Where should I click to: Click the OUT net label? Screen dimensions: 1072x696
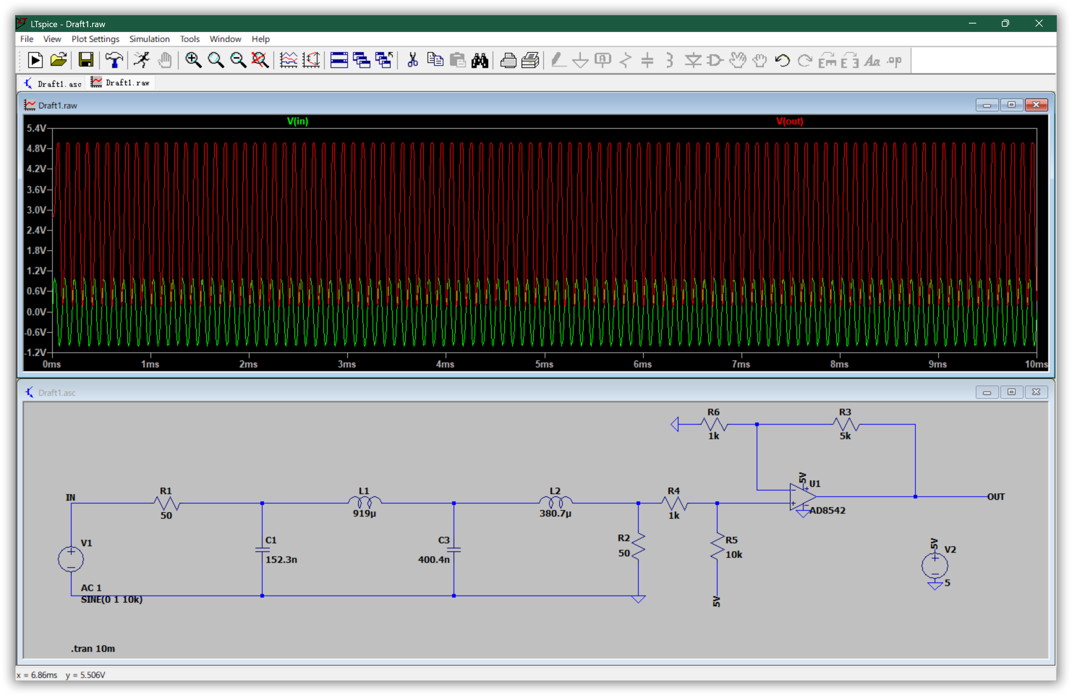[x=996, y=496]
